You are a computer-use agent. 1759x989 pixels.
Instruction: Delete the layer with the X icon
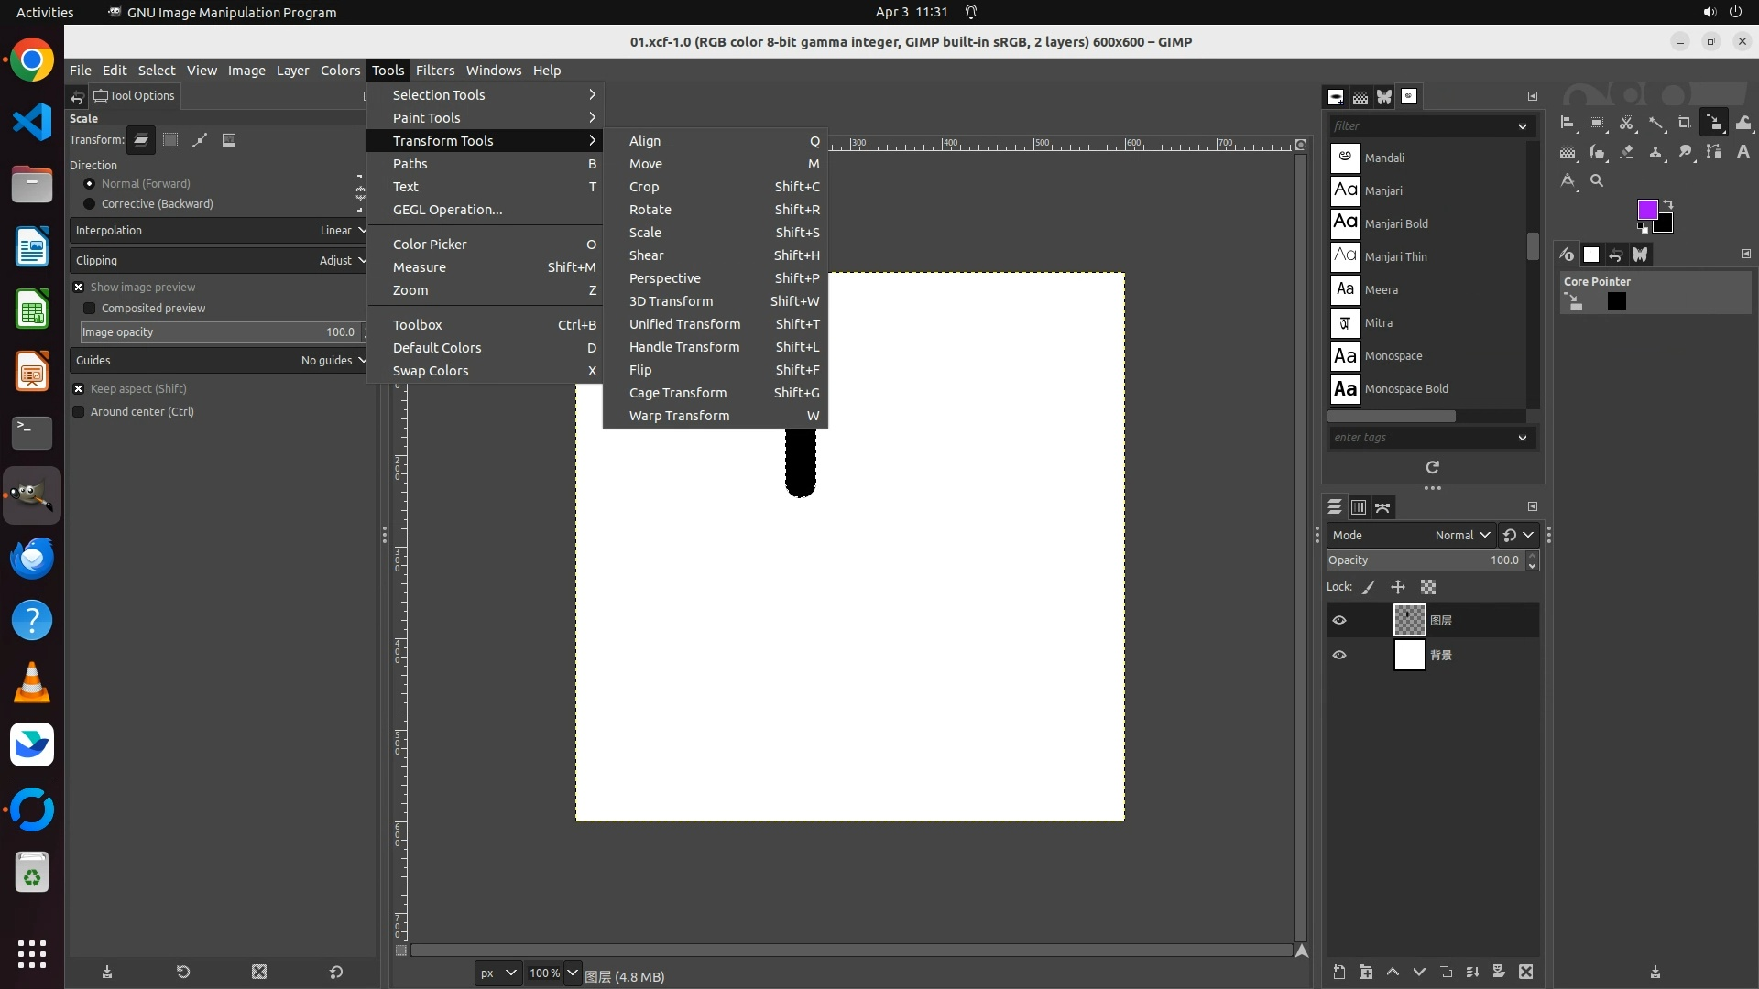pyautogui.click(x=1526, y=972)
